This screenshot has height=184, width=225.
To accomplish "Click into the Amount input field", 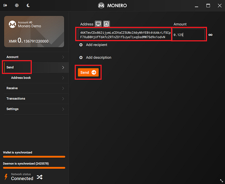I will (189, 35).
